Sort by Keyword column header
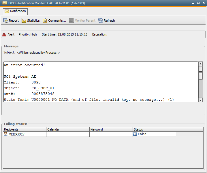 111,129
